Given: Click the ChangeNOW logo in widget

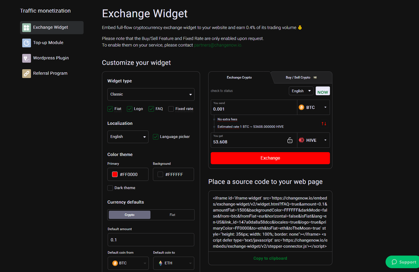Looking at the screenshot, I should 323,91.
